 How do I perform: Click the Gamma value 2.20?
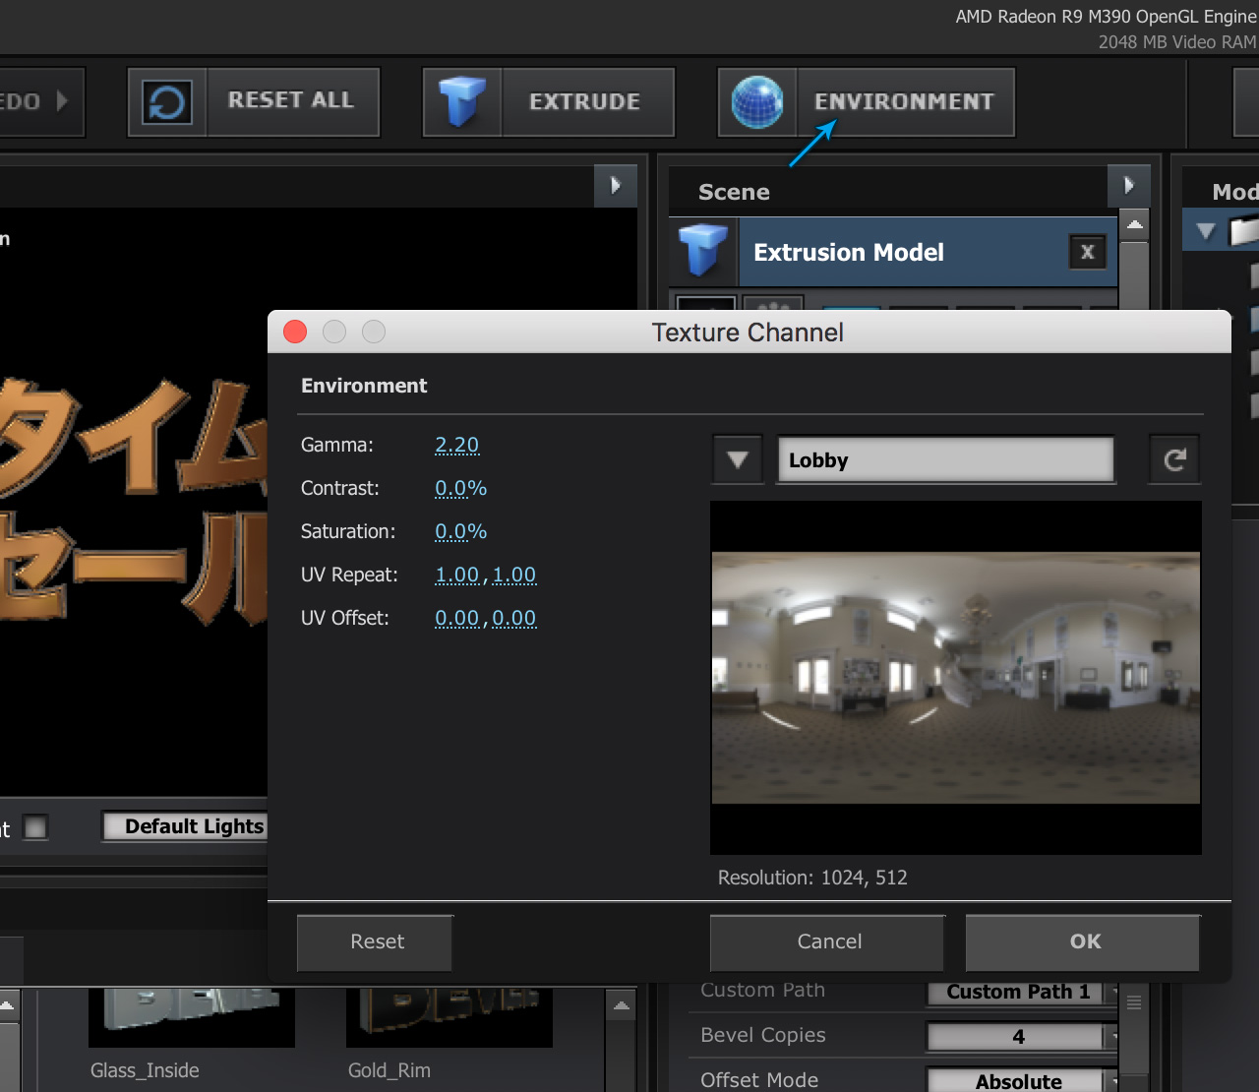pos(457,445)
